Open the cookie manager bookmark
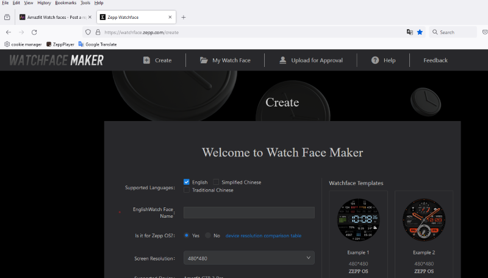The height and width of the screenshot is (278, 488). coord(23,44)
